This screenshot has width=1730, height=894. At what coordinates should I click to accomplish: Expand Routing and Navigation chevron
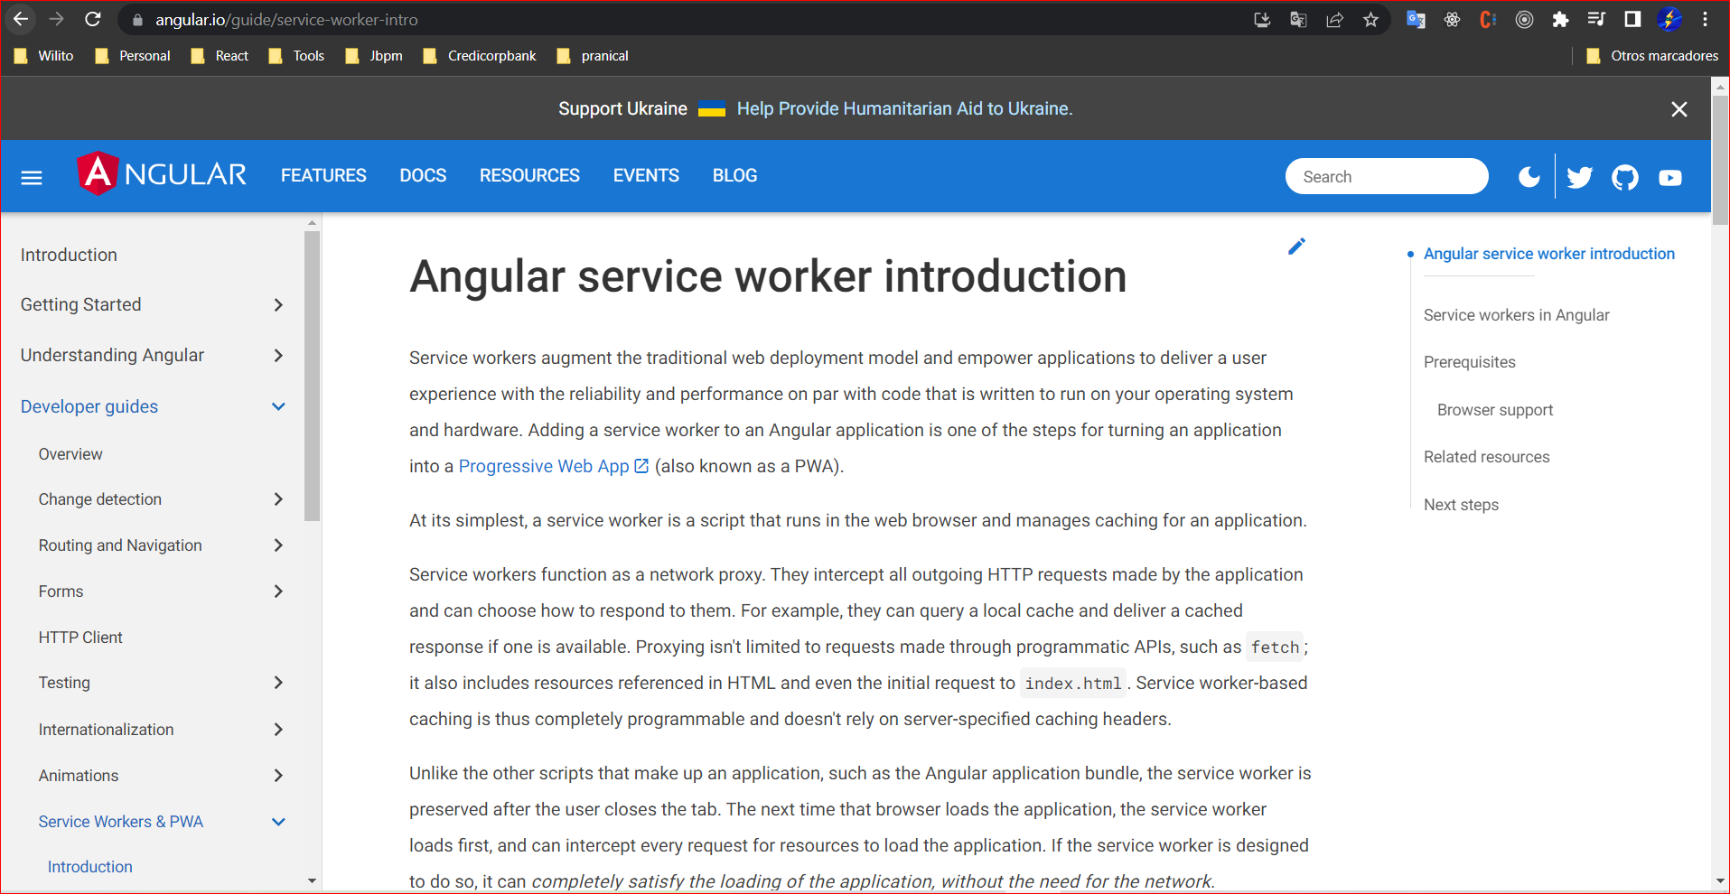tap(278, 545)
